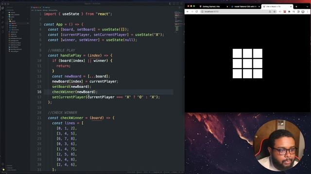This screenshot has width=311, height=174.
Task: Reload the localhost page in Chrome
Action: coord(197,12)
